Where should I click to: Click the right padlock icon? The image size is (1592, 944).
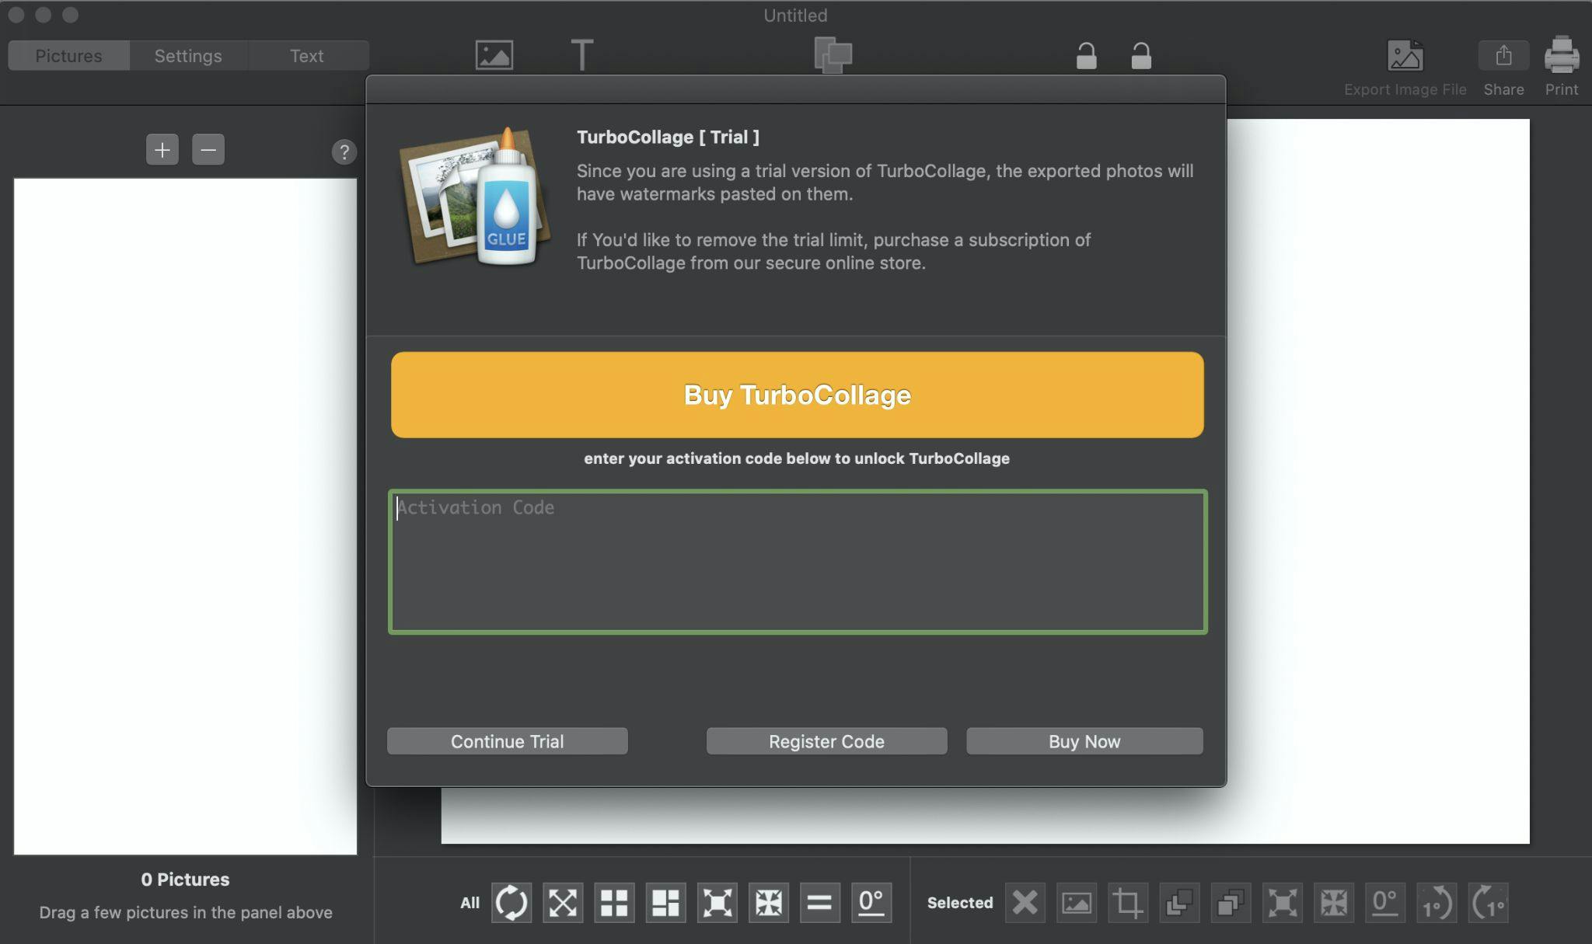[1140, 56]
